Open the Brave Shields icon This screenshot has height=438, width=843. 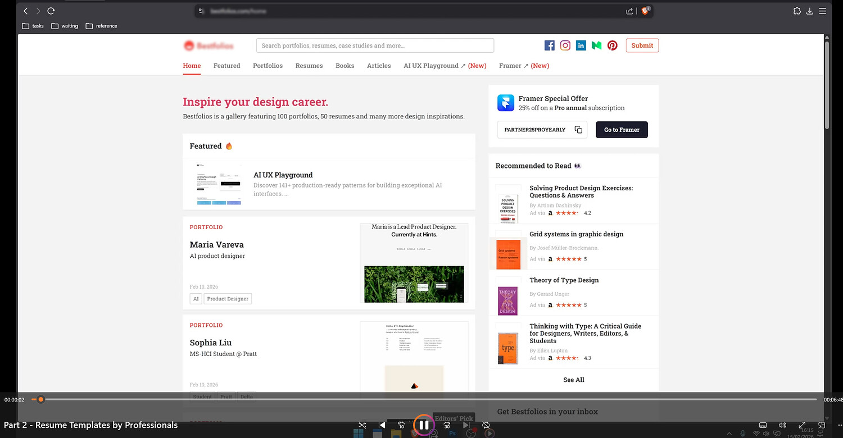pyautogui.click(x=645, y=11)
